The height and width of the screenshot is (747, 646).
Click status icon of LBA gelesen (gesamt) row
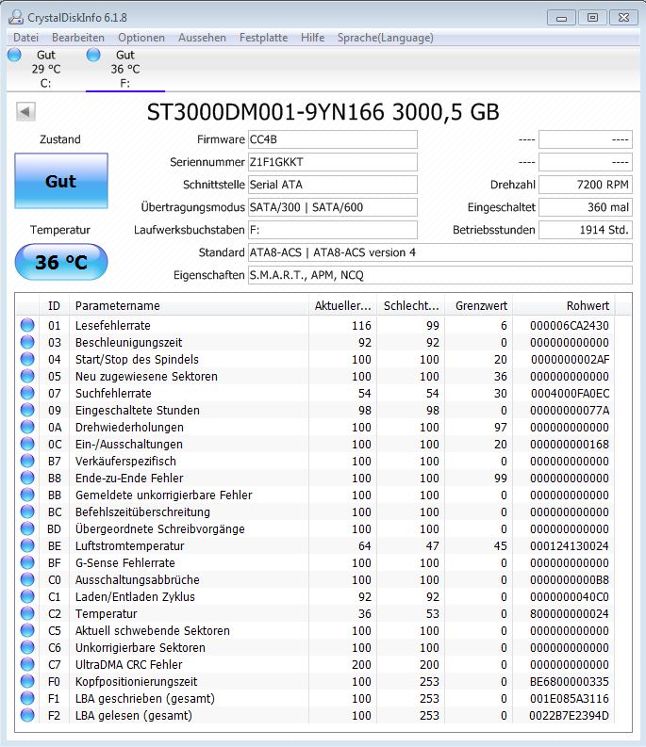pyautogui.click(x=27, y=715)
